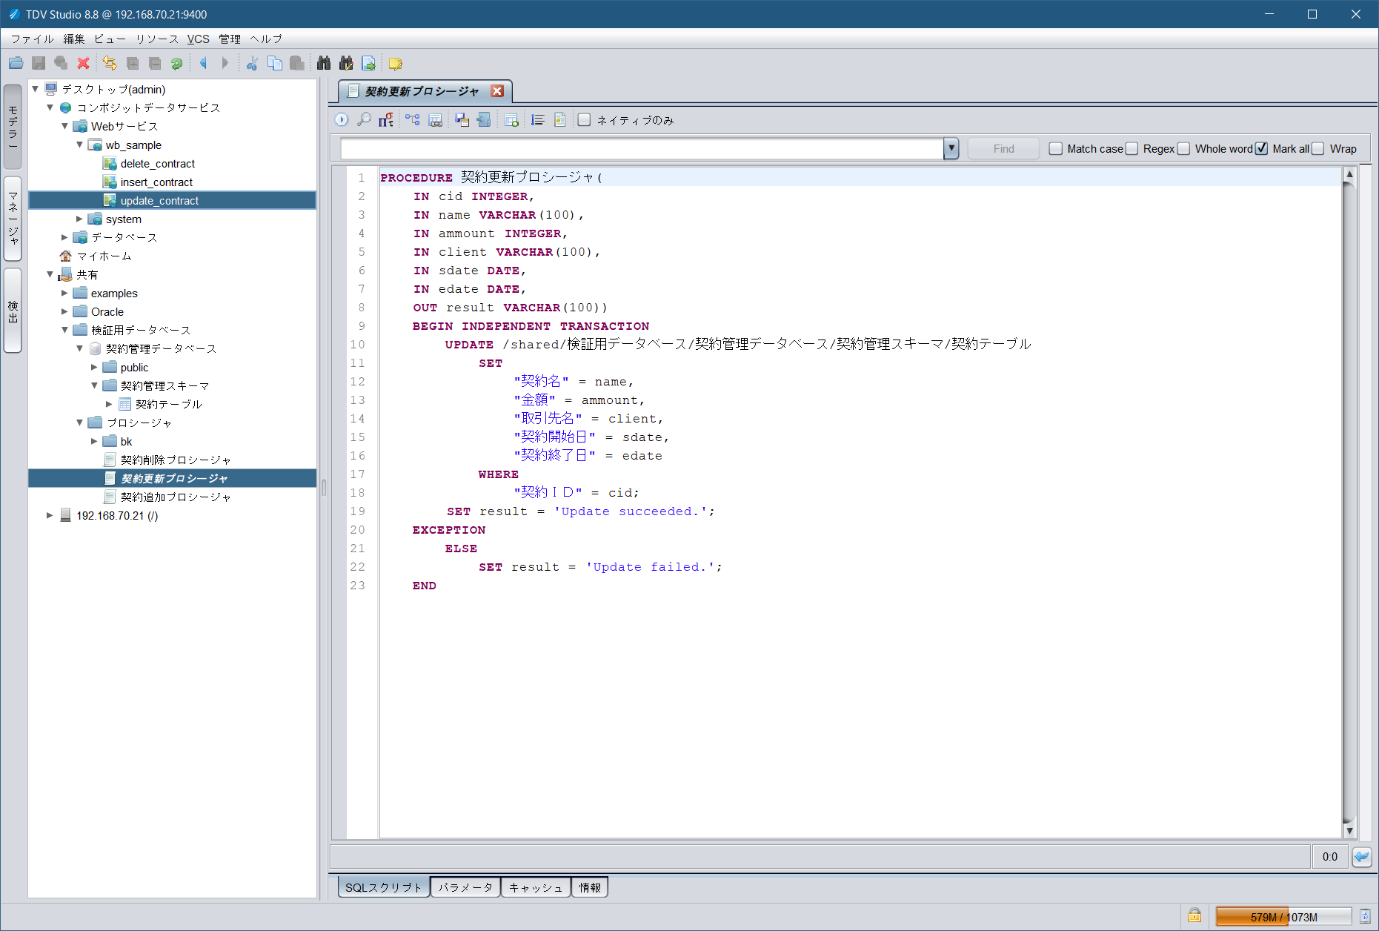Expand the Oracle folder
1379x931 pixels.
[x=64, y=312]
